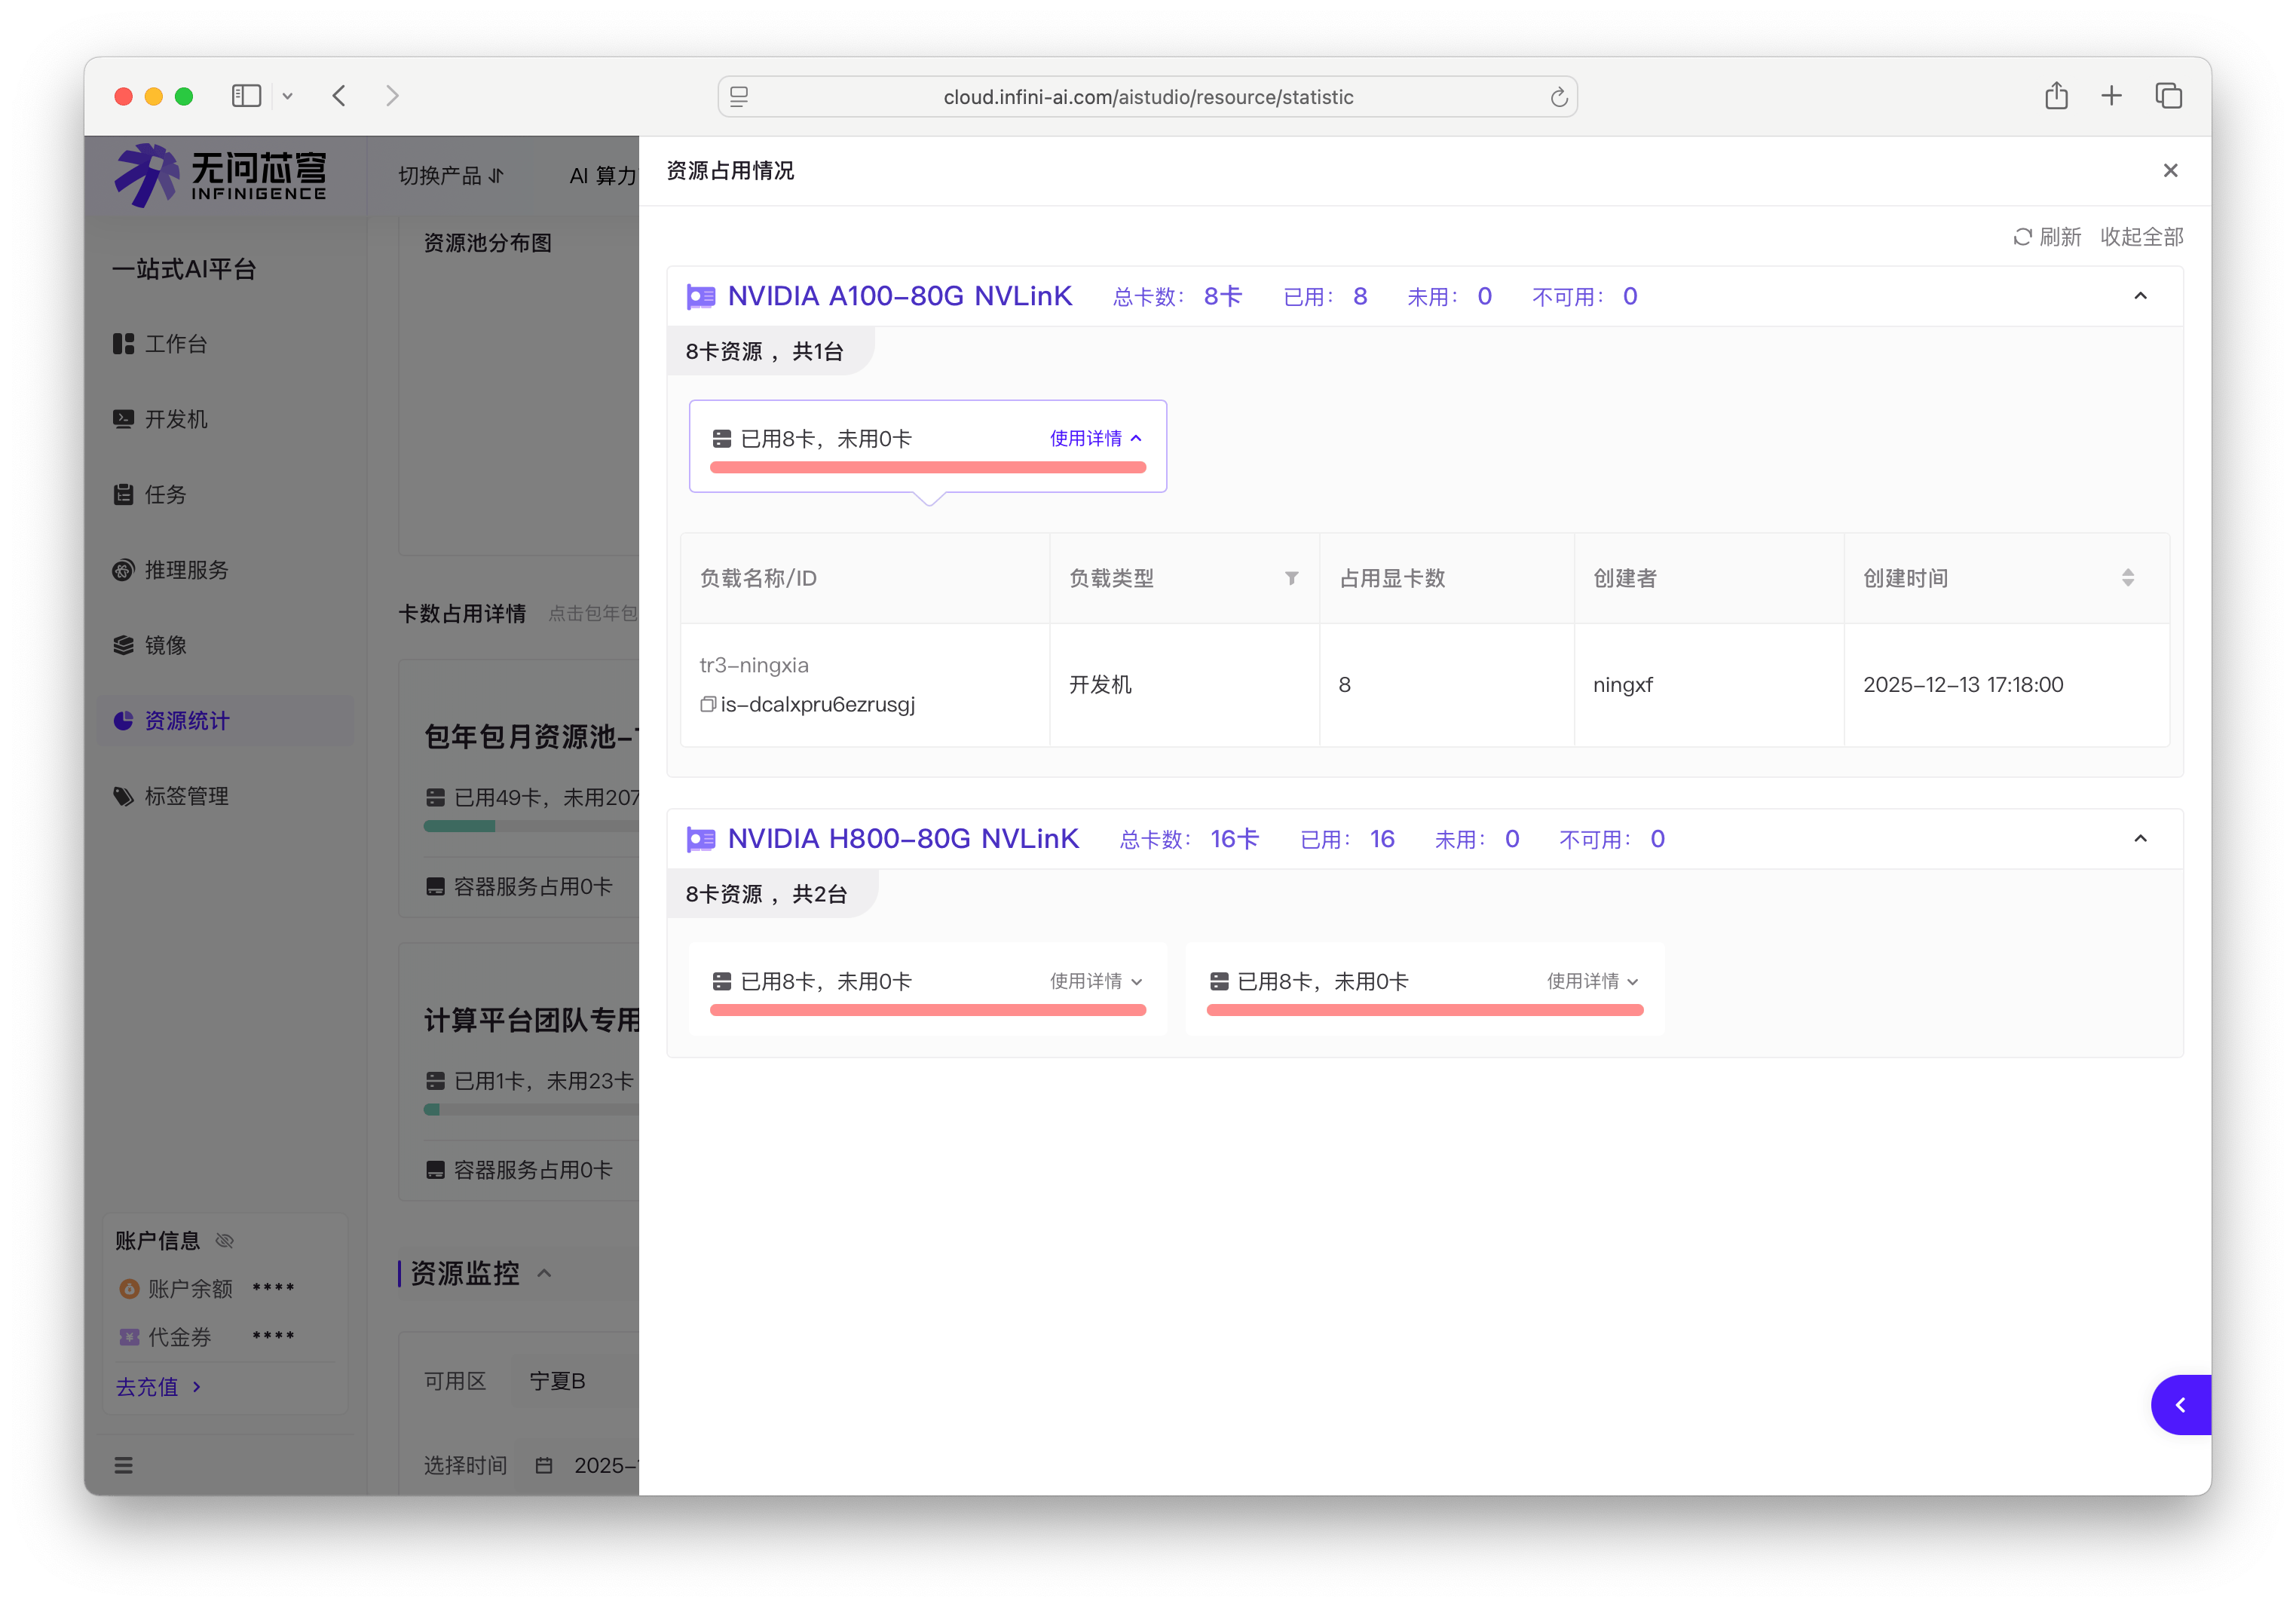Open 推理服务 in the sidebar
Viewport: 2296px width, 1607px height.
tap(186, 570)
